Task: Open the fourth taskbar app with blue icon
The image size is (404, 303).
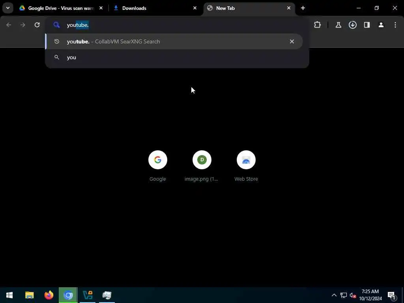Action: pos(88,295)
